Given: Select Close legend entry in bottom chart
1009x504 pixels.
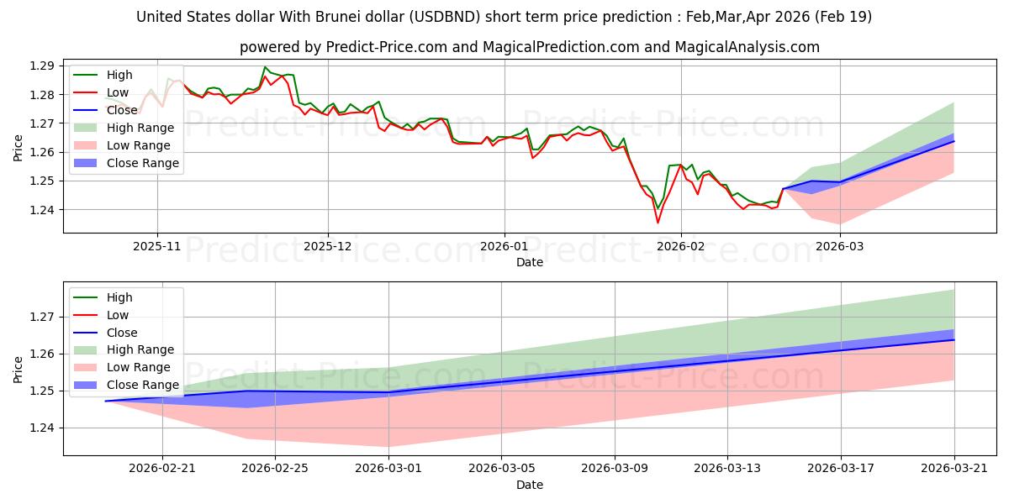Looking at the screenshot, I should pyautogui.click(x=107, y=333).
